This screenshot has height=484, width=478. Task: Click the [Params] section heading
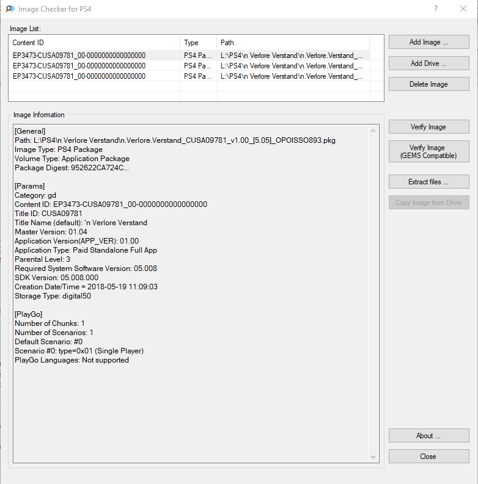click(x=30, y=186)
